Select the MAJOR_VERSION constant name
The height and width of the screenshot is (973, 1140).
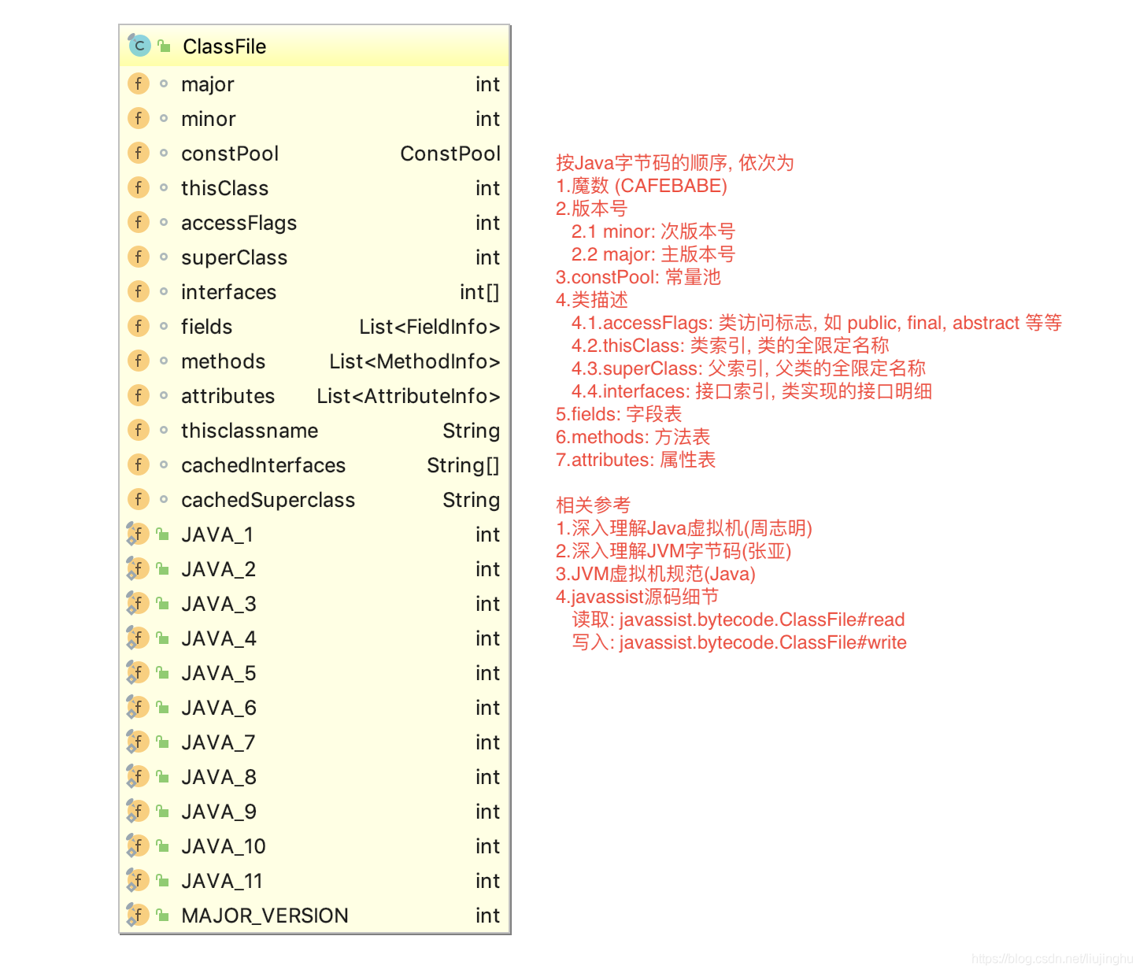coord(265,916)
